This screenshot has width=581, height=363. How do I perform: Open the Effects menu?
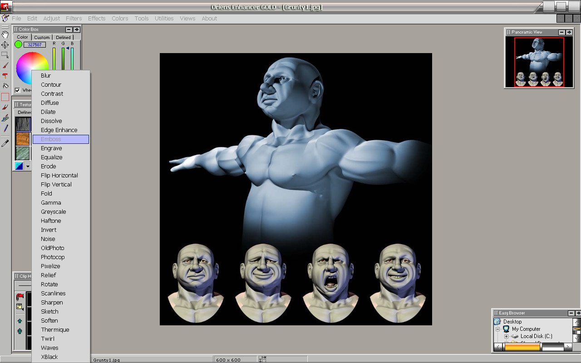[x=97, y=19]
